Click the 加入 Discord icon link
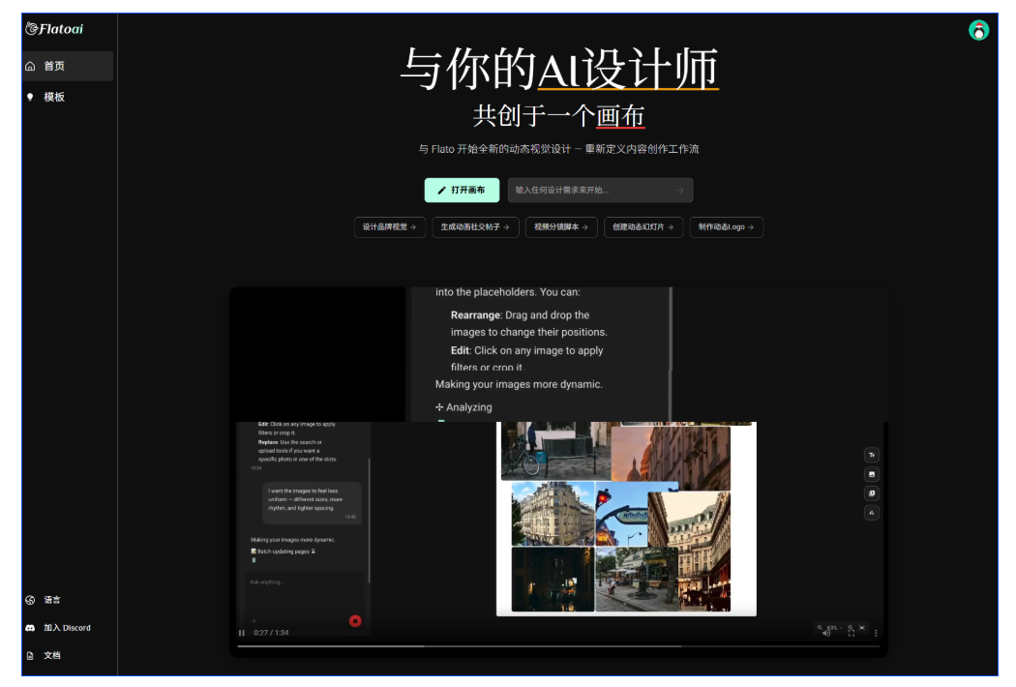 30,628
